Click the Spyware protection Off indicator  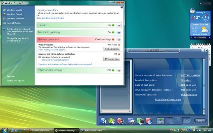[119, 54]
